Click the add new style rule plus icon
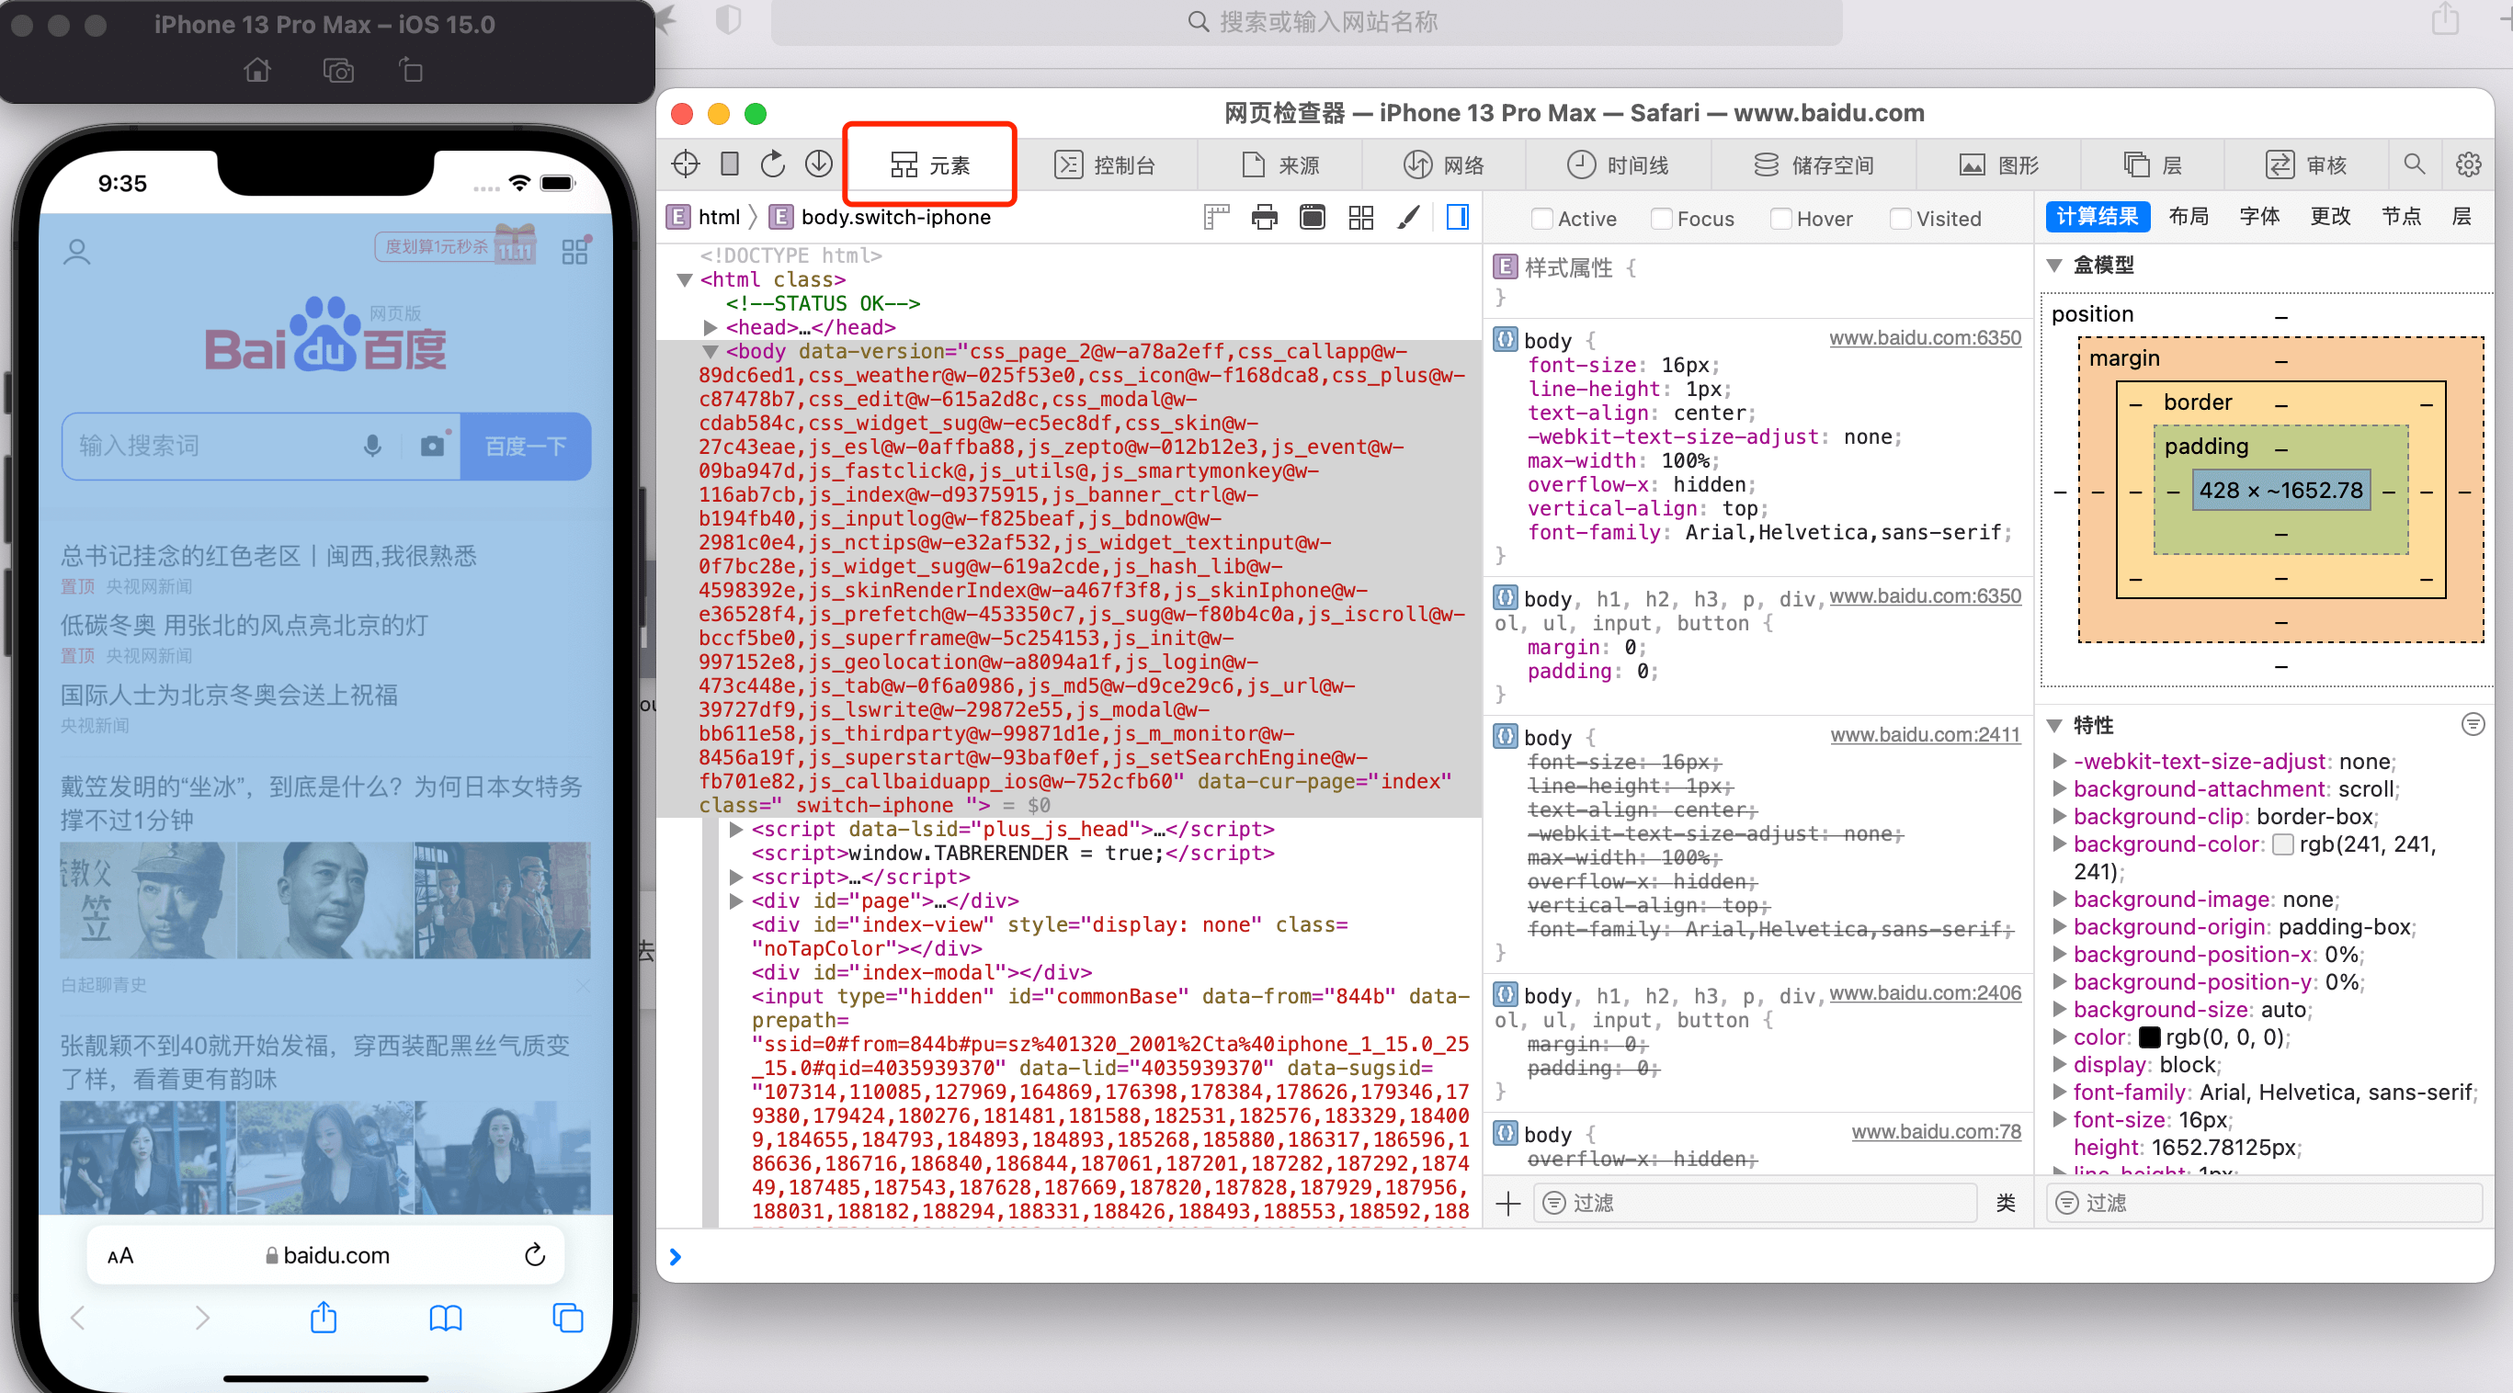Viewport: 2513px width, 1393px height. point(1508,1203)
